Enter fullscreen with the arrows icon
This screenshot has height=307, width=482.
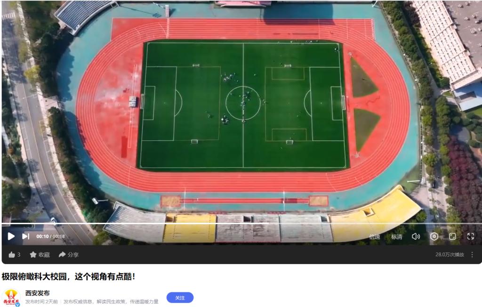coord(471,236)
